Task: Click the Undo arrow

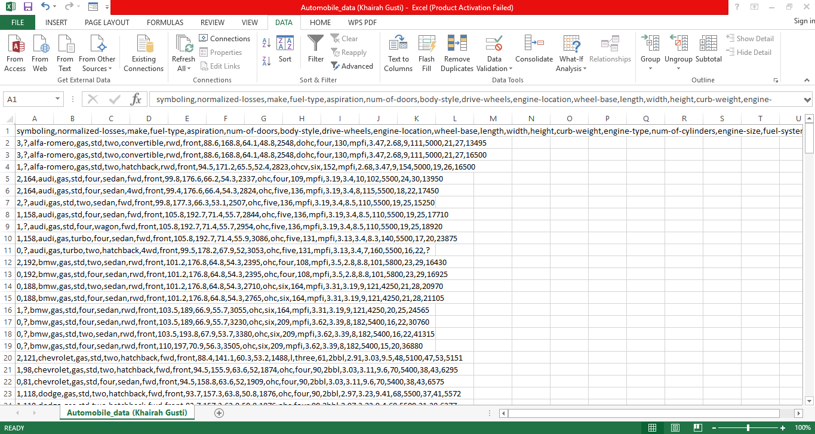Action: 45,7
